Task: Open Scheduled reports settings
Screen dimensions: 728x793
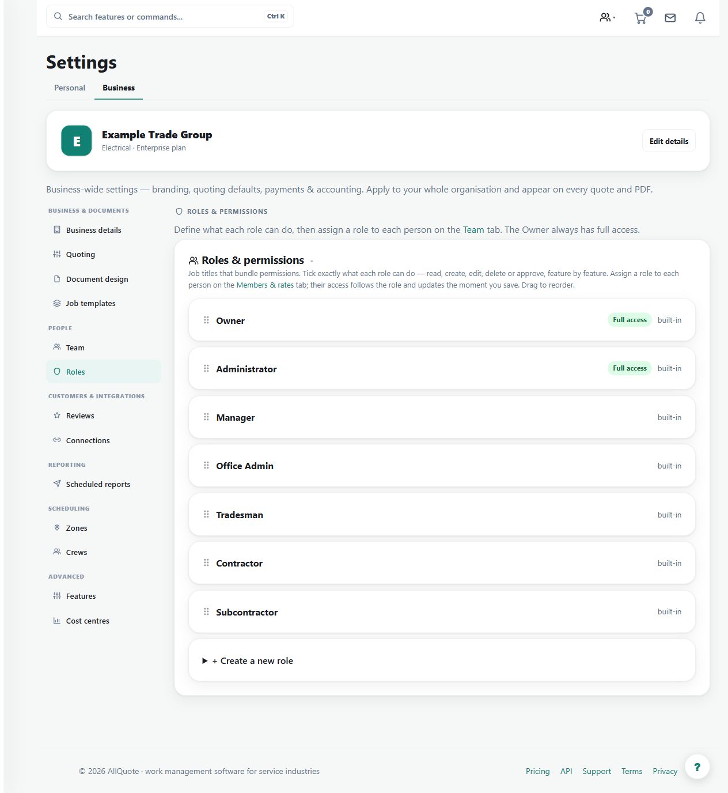Action: point(104,484)
